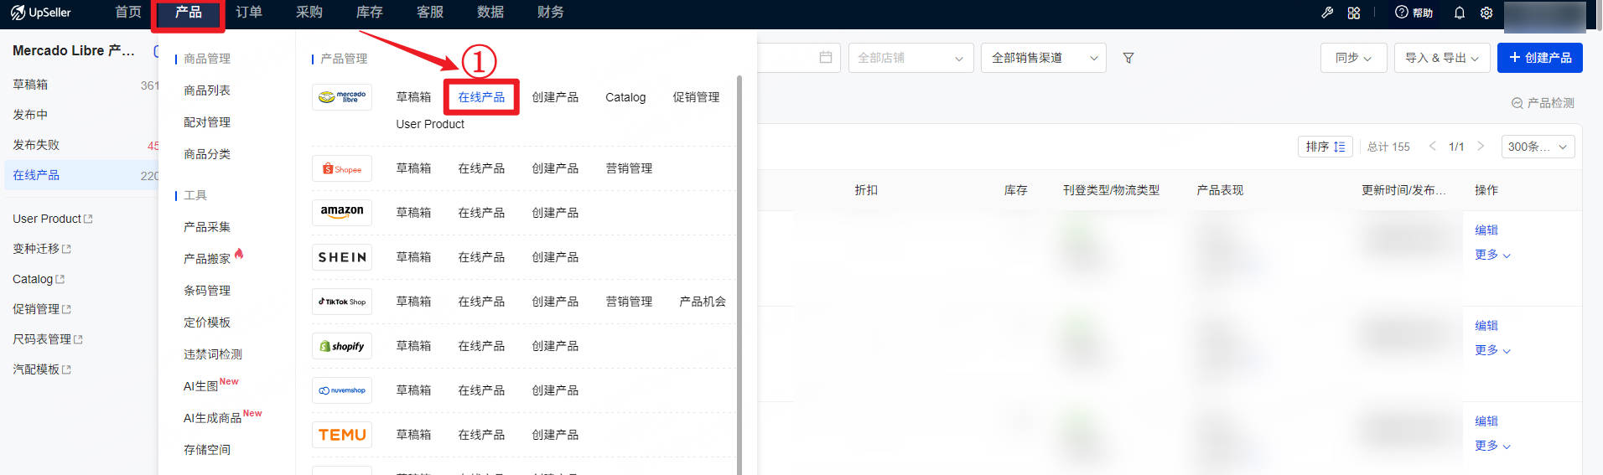Viewport: 1603px width, 475px height.
Task: Go to next page arrow
Action: tap(1481, 146)
